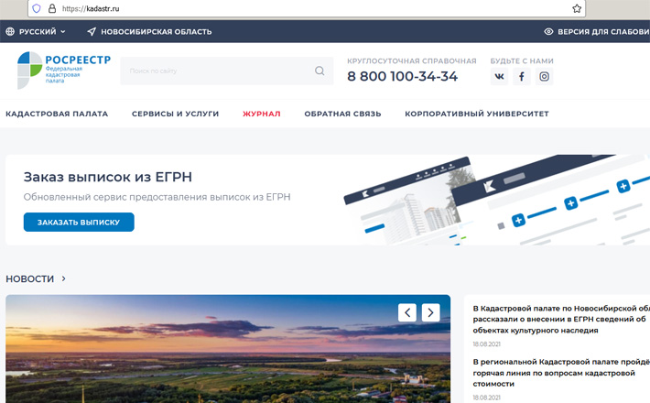Click the Заказ выписок из ЕГРН heading
Screen dimensions: 650x403
pos(108,177)
